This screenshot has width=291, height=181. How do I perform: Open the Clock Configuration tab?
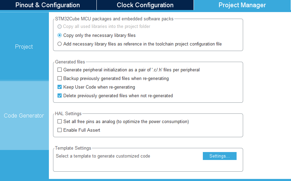tap(145, 5)
